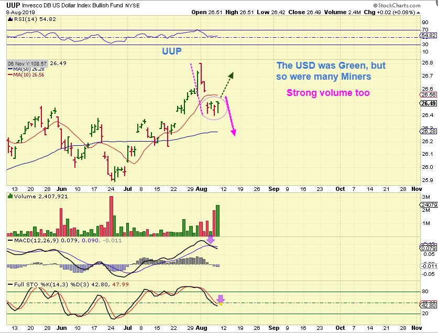Click the NYSE exchange label in the header
This screenshot has height=333, width=438.
pos(133,5)
